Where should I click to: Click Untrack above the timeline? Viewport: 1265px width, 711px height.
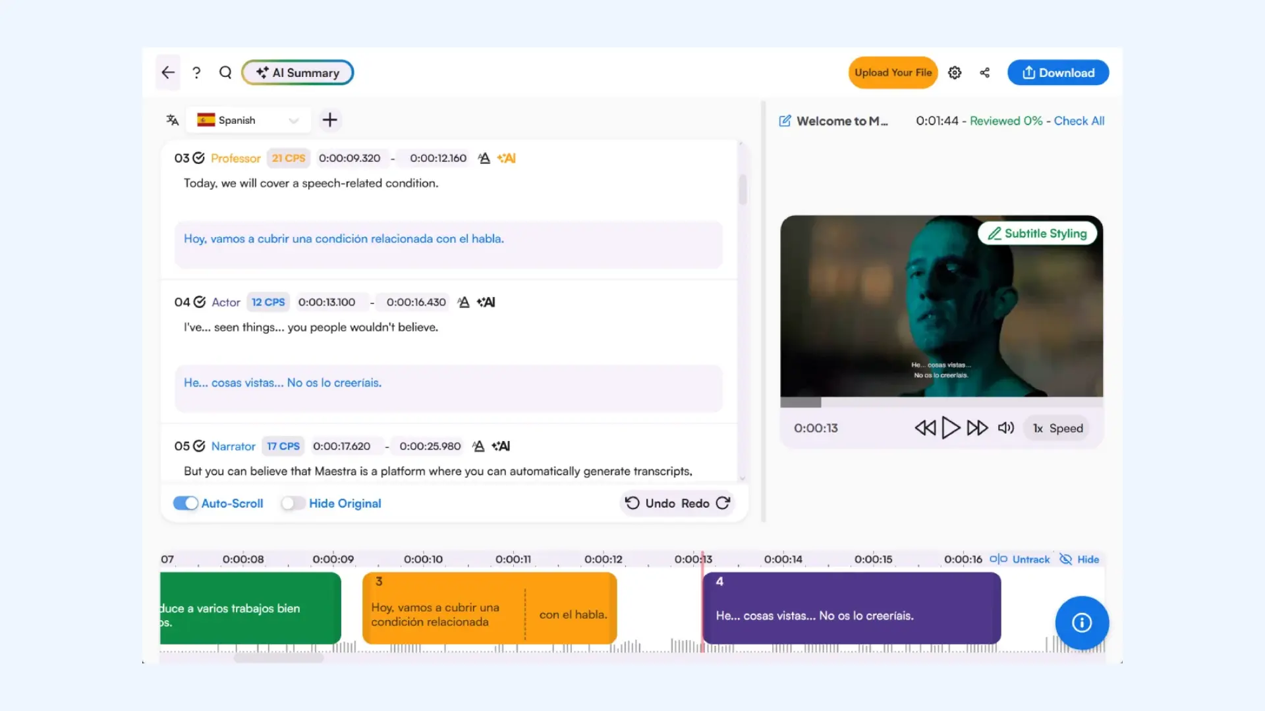point(1020,559)
